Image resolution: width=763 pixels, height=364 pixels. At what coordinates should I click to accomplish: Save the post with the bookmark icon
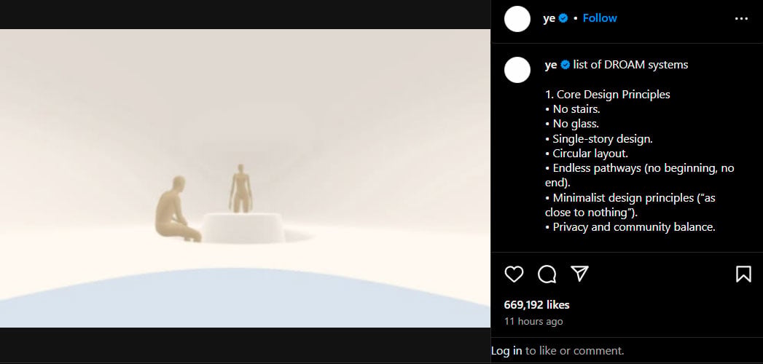click(743, 274)
